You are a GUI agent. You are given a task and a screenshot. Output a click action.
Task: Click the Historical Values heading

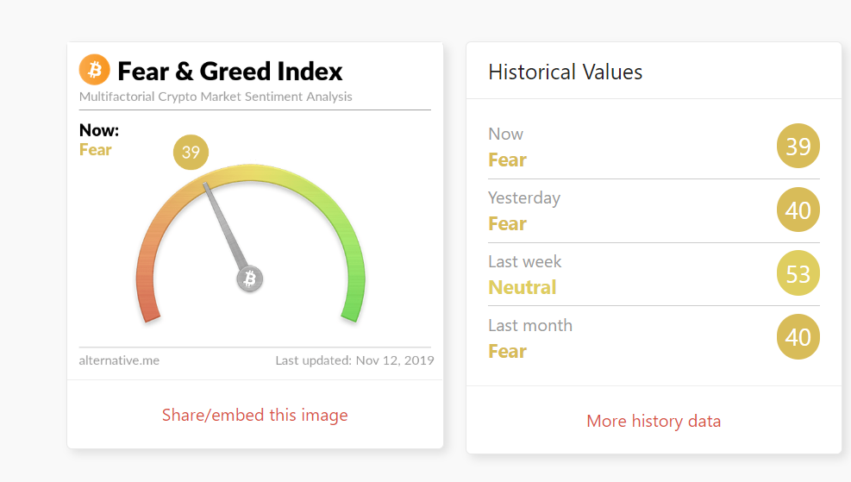pyautogui.click(x=565, y=72)
